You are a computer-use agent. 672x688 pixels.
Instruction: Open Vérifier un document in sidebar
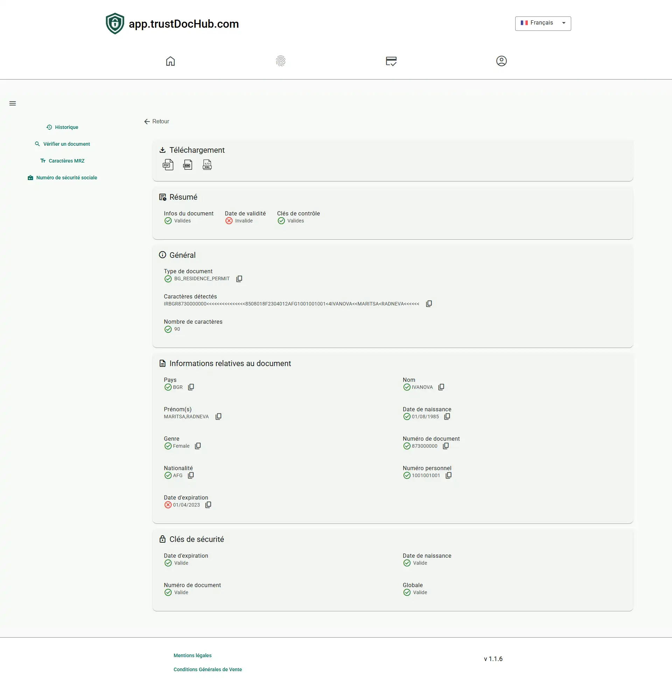tap(62, 144)
